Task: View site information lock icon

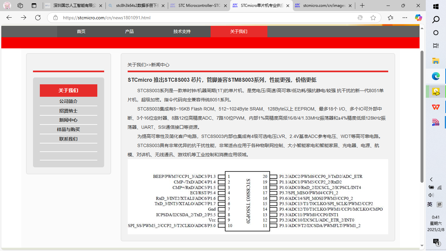Action: tap(56, 18)
